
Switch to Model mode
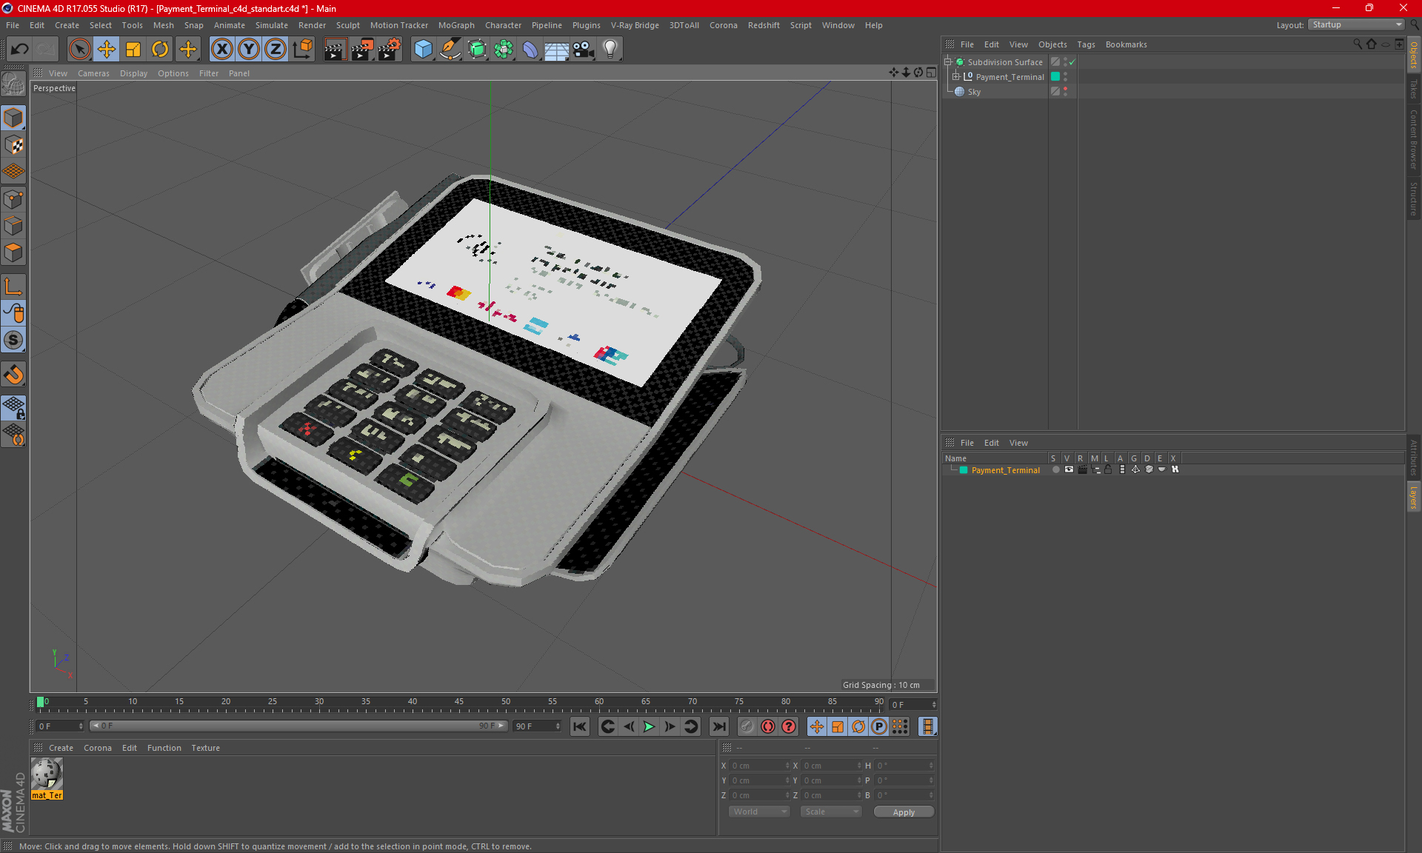tap(13, 118)
